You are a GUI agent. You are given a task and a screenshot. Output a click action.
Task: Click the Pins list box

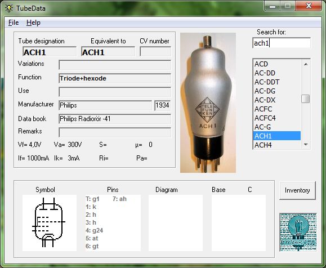pyautogui.click(x=113, y=223)
